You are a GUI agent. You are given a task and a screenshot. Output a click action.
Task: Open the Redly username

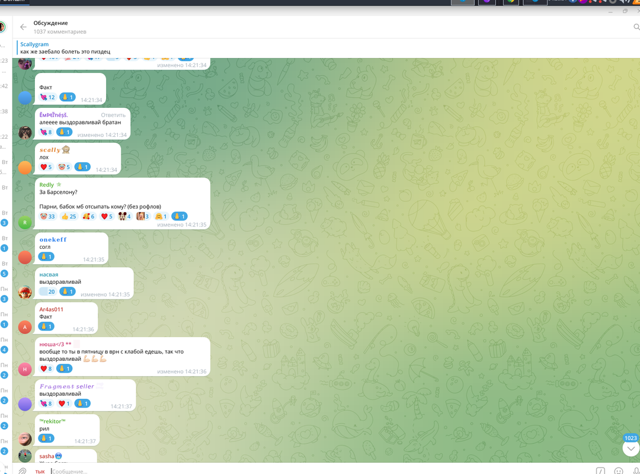tap(47, 185)
